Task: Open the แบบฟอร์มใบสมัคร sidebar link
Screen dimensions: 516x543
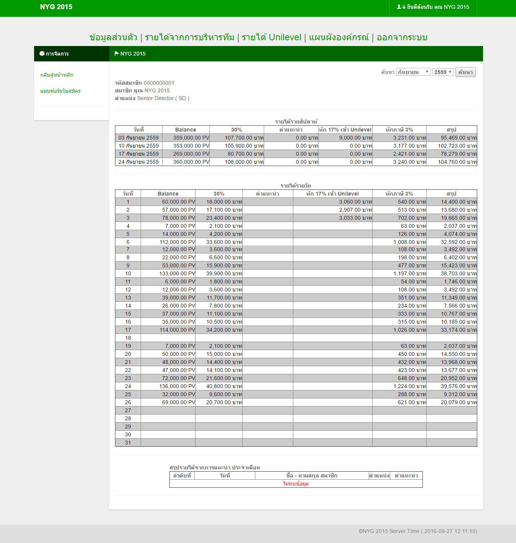Action: tap(60, 91)
